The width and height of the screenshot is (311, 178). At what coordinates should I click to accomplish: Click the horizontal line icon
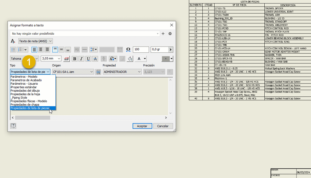pyautogui.click(x=85, y=49)
